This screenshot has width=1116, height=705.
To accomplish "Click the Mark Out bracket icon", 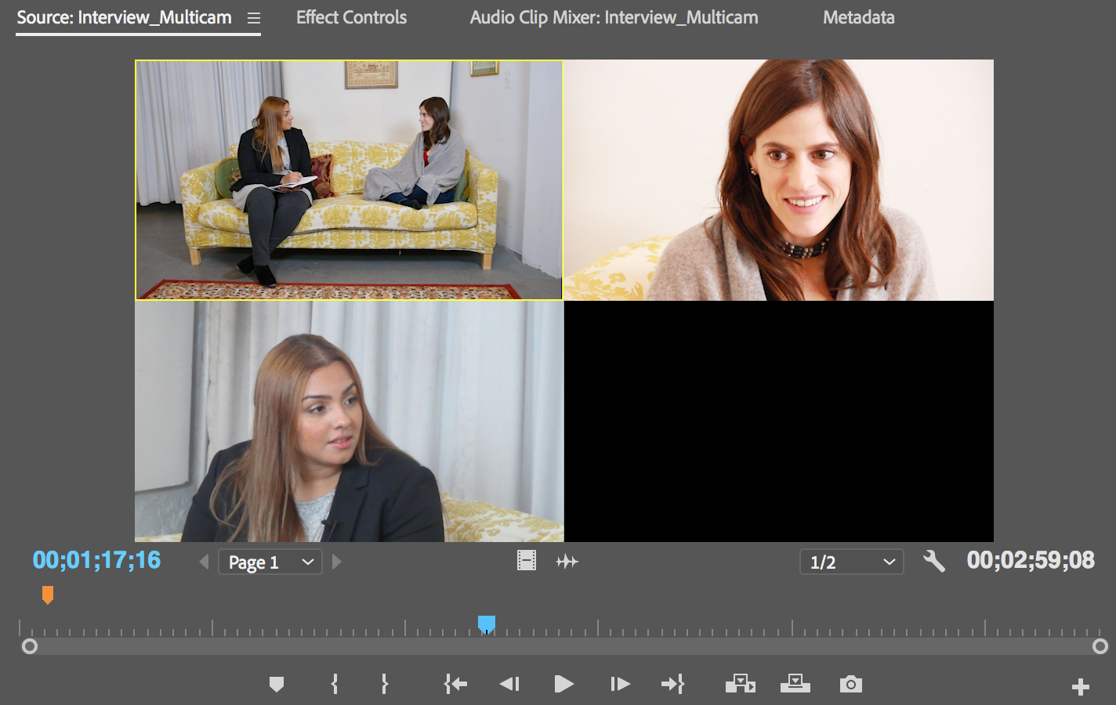I will [x=384, y=685].
